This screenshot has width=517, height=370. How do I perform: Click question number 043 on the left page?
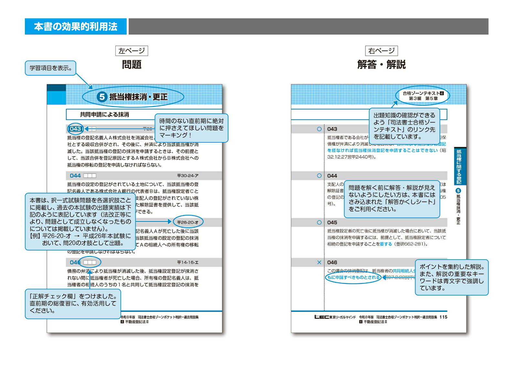(x=75, y=129)
